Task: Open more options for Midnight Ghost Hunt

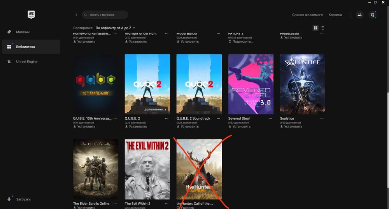Action: [167, 33]
